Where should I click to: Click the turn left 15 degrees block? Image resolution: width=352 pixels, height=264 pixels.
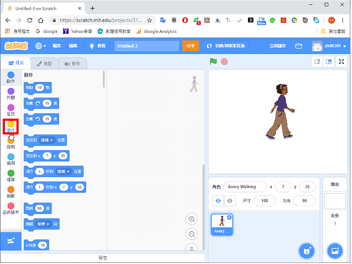click(41, 119)
